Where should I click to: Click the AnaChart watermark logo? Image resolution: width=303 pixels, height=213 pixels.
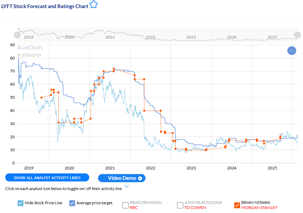tap(30, 48)
